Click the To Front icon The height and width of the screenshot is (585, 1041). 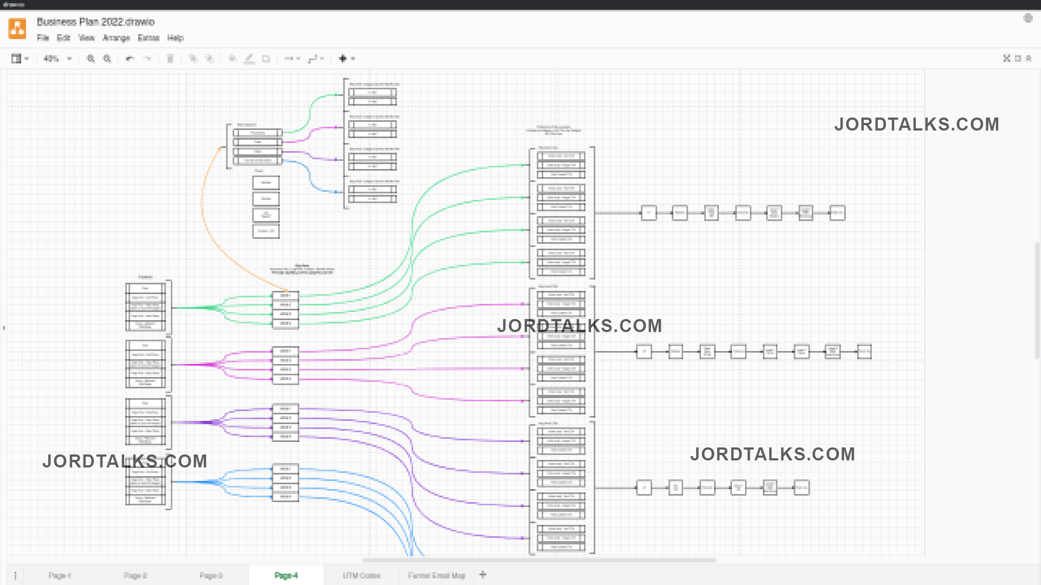tap(193, 58)
